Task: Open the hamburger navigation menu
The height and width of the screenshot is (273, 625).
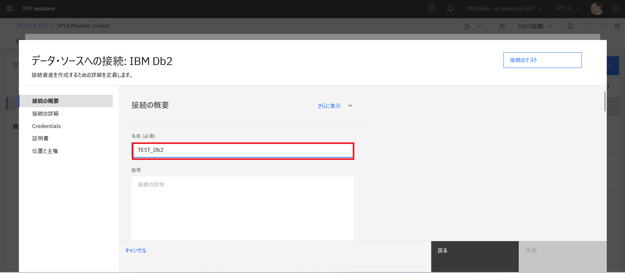Action: point(9,9)
